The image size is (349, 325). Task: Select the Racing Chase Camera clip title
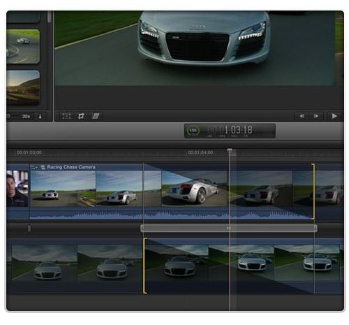click(71, 167)
